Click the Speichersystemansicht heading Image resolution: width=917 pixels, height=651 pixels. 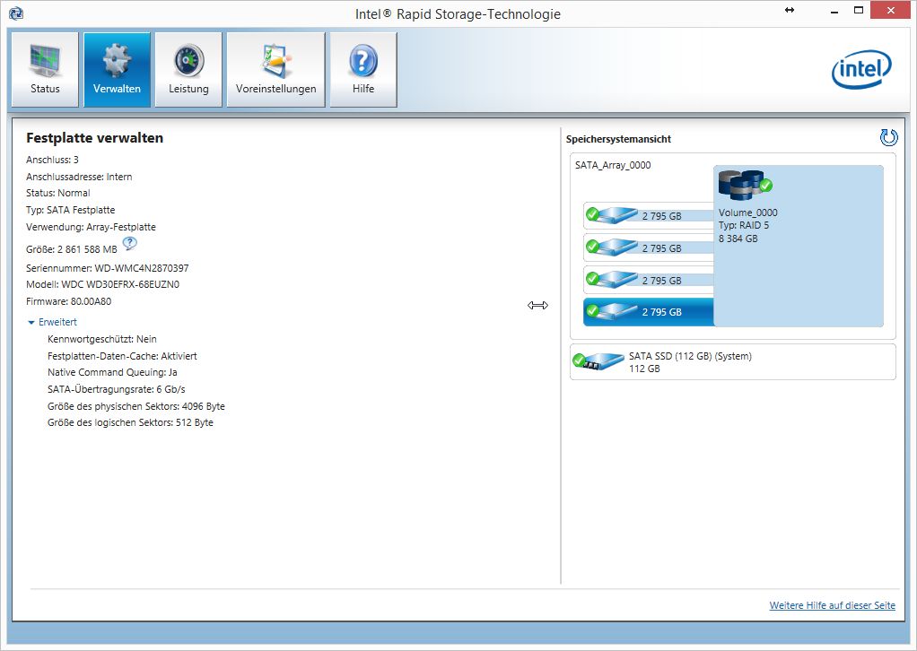[618, 139]
